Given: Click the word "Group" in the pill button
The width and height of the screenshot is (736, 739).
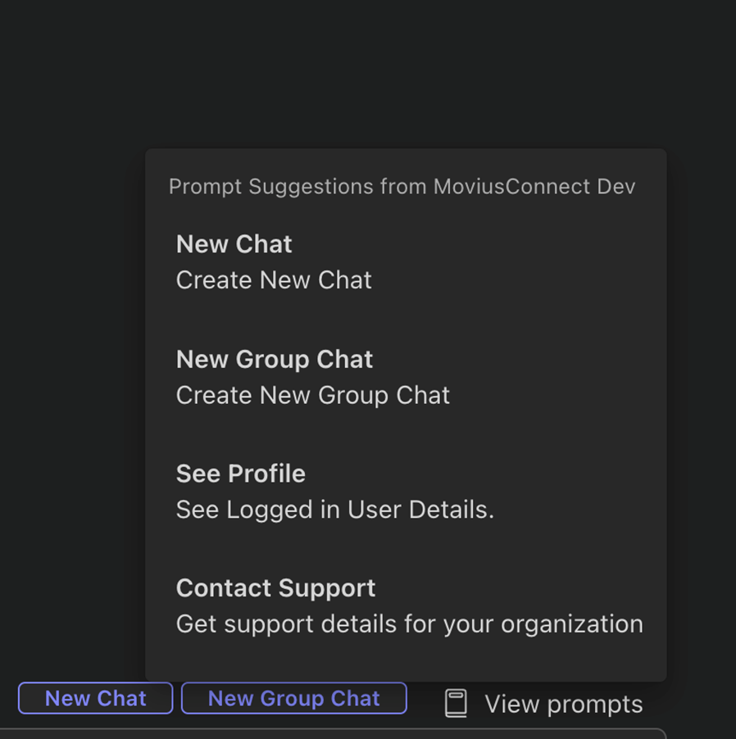Looking at the screenshot, I should tap(293, 698).
